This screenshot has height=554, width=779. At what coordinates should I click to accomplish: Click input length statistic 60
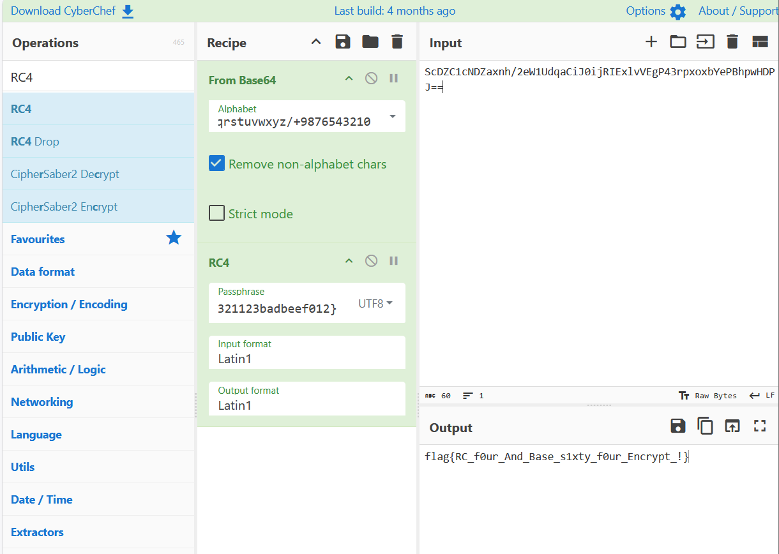(438, 396)
